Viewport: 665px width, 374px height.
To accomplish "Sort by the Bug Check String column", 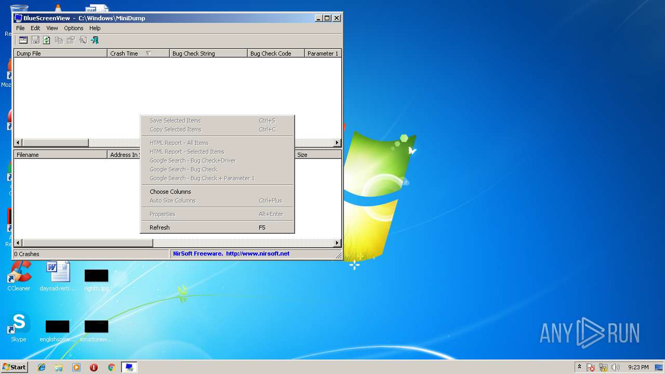I will coord(208,54).
